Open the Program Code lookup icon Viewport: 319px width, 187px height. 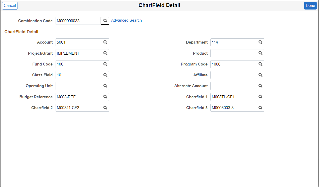click(x=260, y=64)
